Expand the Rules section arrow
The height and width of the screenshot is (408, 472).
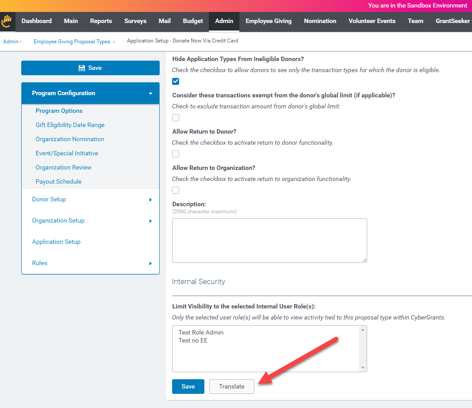coord(150,263)
